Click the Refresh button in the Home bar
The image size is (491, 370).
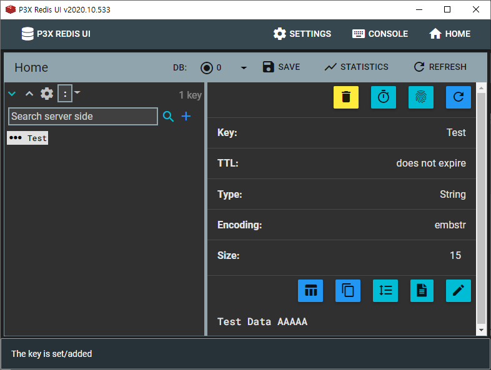[x=440, y=67]
